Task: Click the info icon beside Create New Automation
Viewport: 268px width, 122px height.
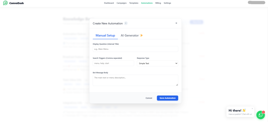Action: [126, 23]
